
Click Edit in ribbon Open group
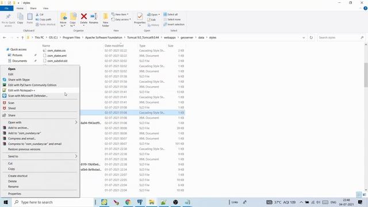click(x=152, y=20)
